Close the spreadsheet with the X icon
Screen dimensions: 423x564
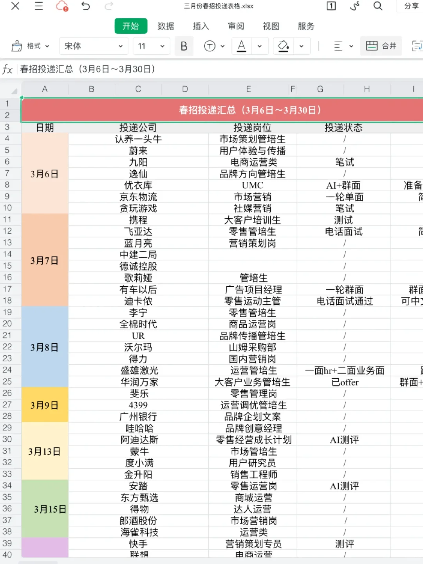[x=15, y=6]
